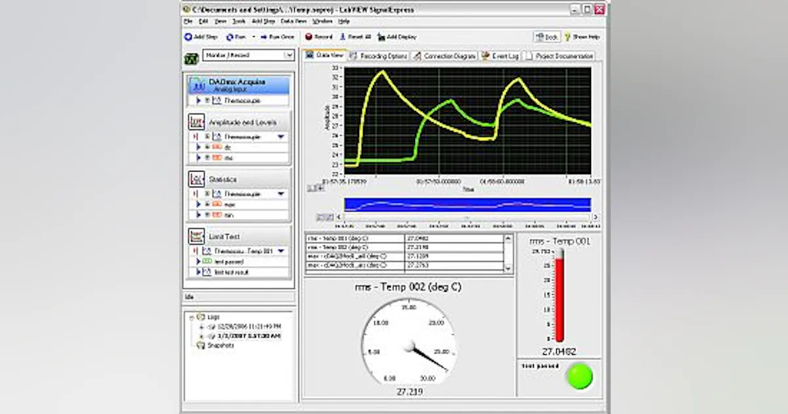Open the View menu
This screenshot has height=414, width=788.
click(x=222, y=21)
